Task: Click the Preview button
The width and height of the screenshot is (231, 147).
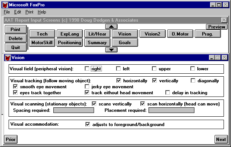Action: click(x=216, y=27)
